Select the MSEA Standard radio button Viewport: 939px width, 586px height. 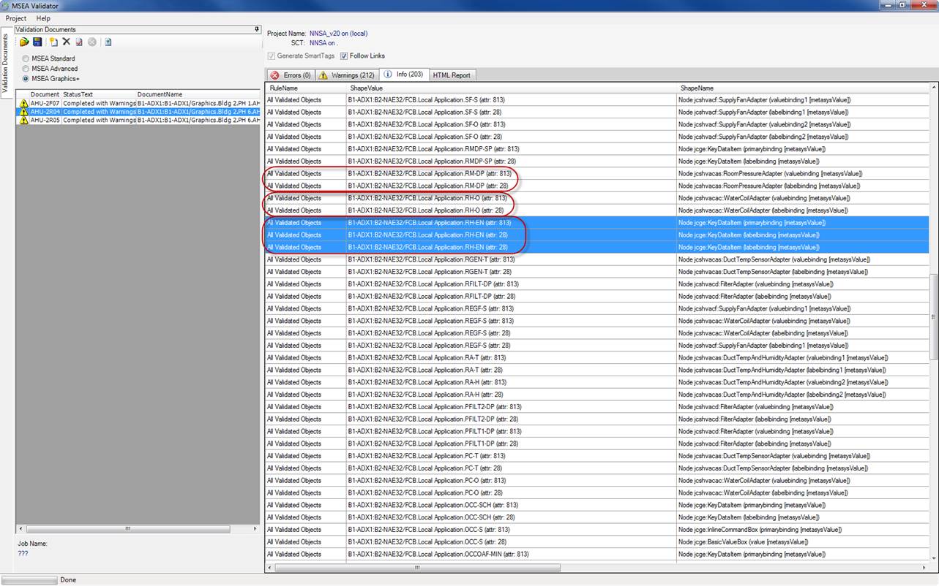point(26,58)
